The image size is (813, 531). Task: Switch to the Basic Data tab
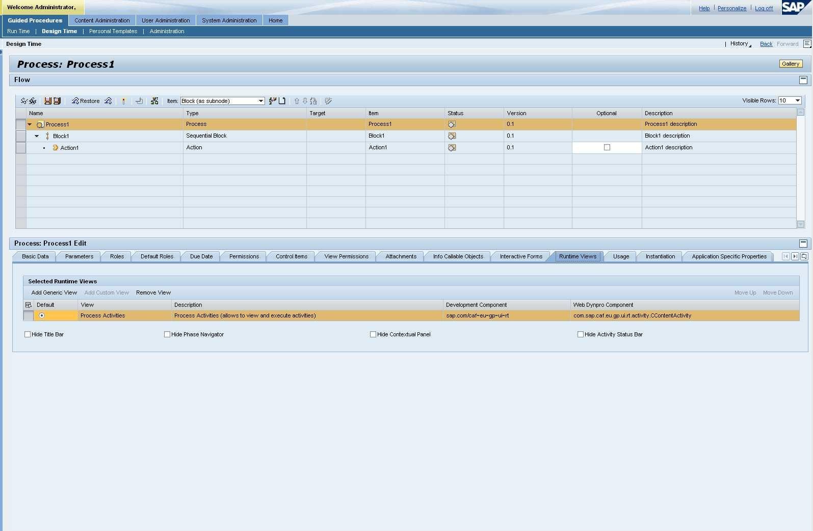[x=35, y=256]
